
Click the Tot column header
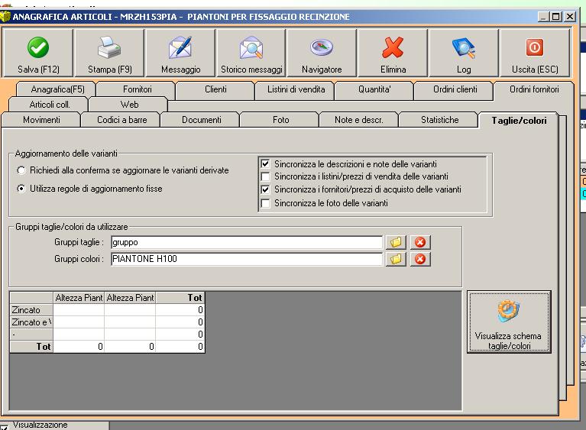pyautogui.click(x=180, y=298)
